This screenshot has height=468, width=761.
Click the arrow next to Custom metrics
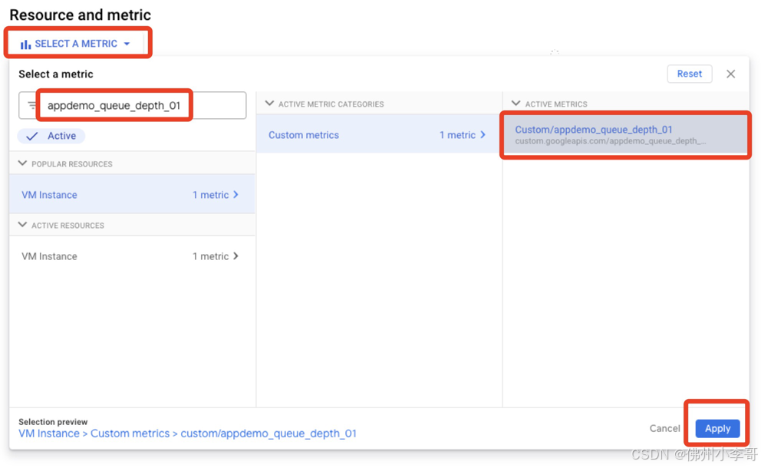point(483,134)
